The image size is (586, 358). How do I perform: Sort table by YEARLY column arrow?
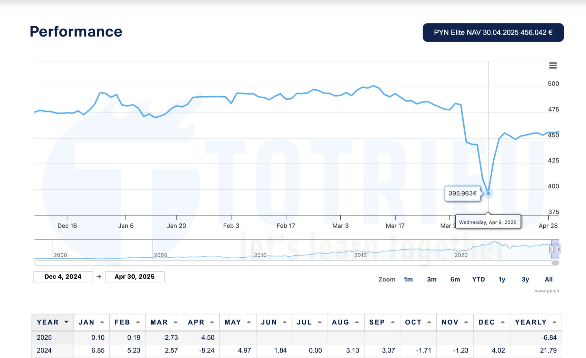[554, 322]
